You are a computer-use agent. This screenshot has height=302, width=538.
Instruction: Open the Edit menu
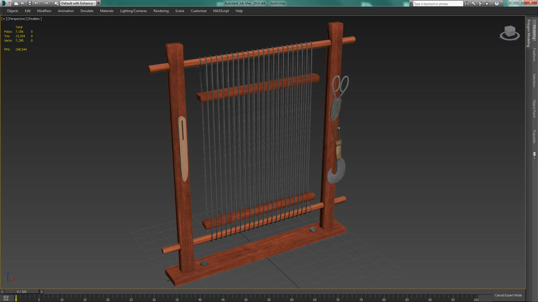pyautogui.click(x=28, y=11)
